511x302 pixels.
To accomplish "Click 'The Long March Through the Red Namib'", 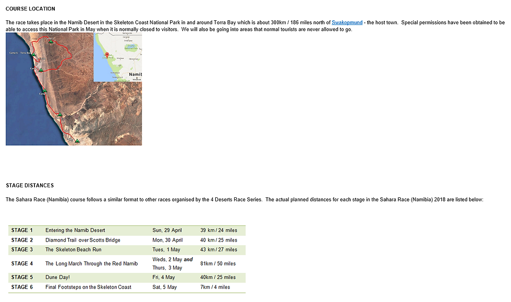I will click(x=92, y=263).
